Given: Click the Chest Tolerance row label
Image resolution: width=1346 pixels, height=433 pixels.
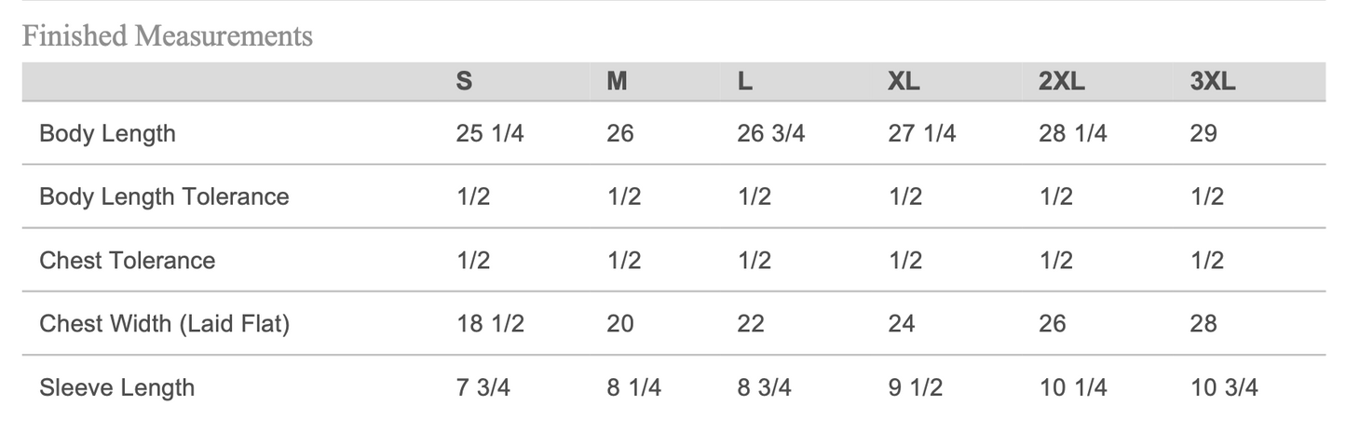Looking at the screenshot, I should click(x=127, y=260).
